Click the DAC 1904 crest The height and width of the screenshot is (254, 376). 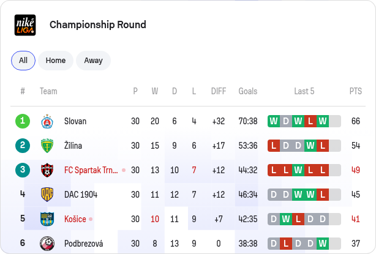pos(47,195)
